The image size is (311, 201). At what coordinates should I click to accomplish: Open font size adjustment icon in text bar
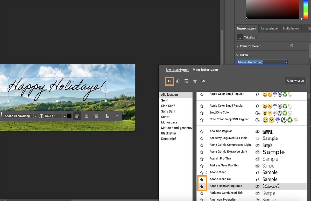tap(41, 116)
